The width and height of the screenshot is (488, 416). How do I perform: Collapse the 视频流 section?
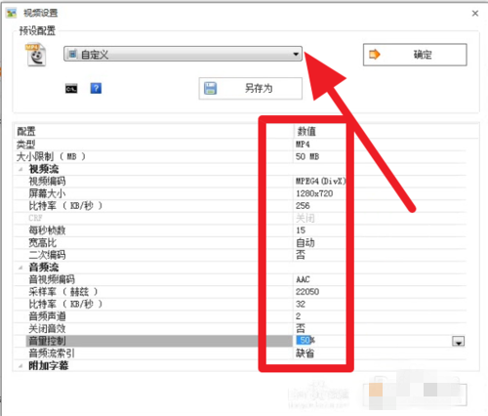pos(20,169)
